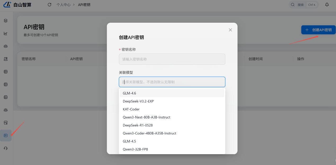
Task: Click the refresh icon in the top bar
Action: tap(50, 4)
